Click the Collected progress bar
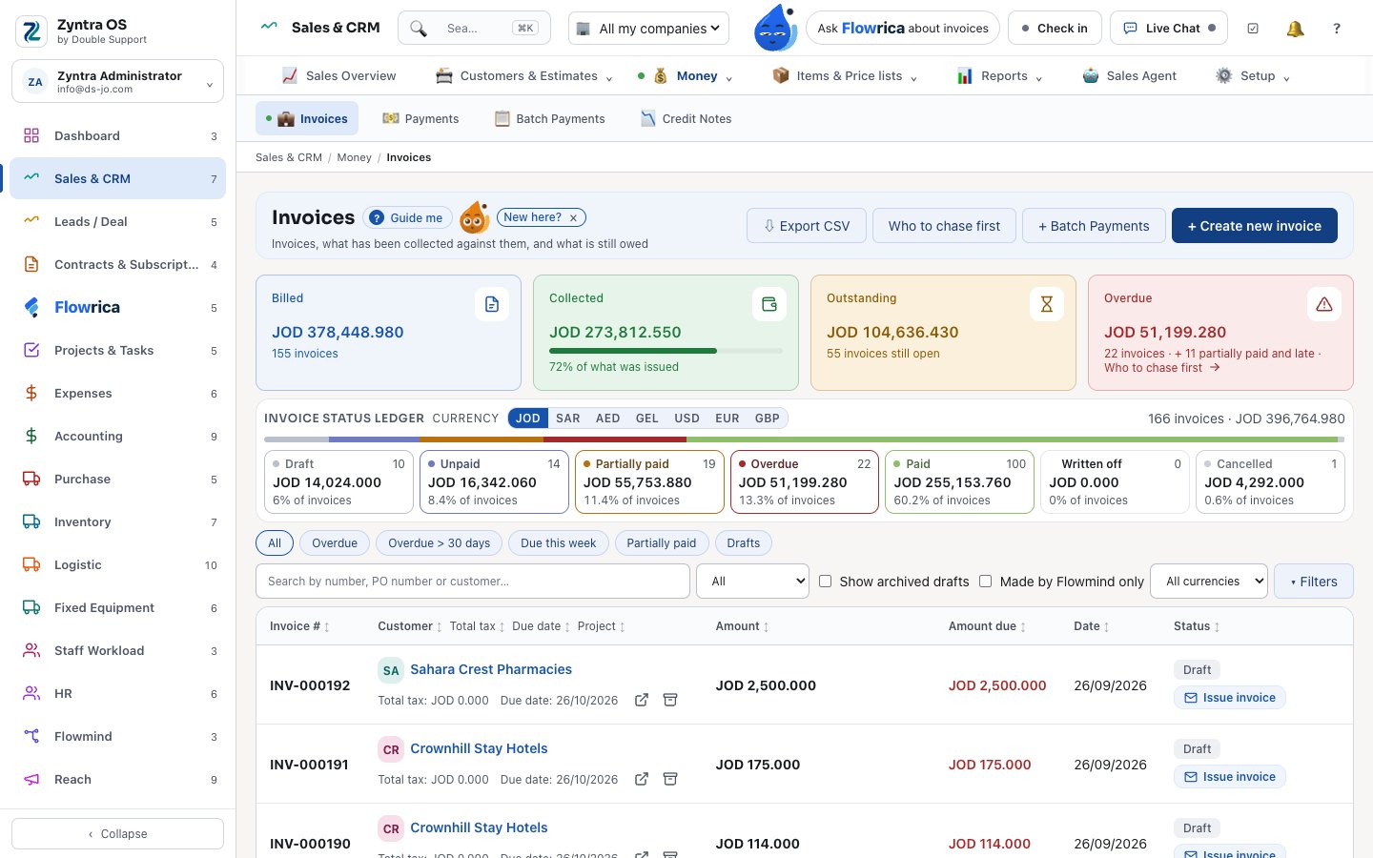The width and height of the screenshot is (1373, 858). [x=666, y=351]
